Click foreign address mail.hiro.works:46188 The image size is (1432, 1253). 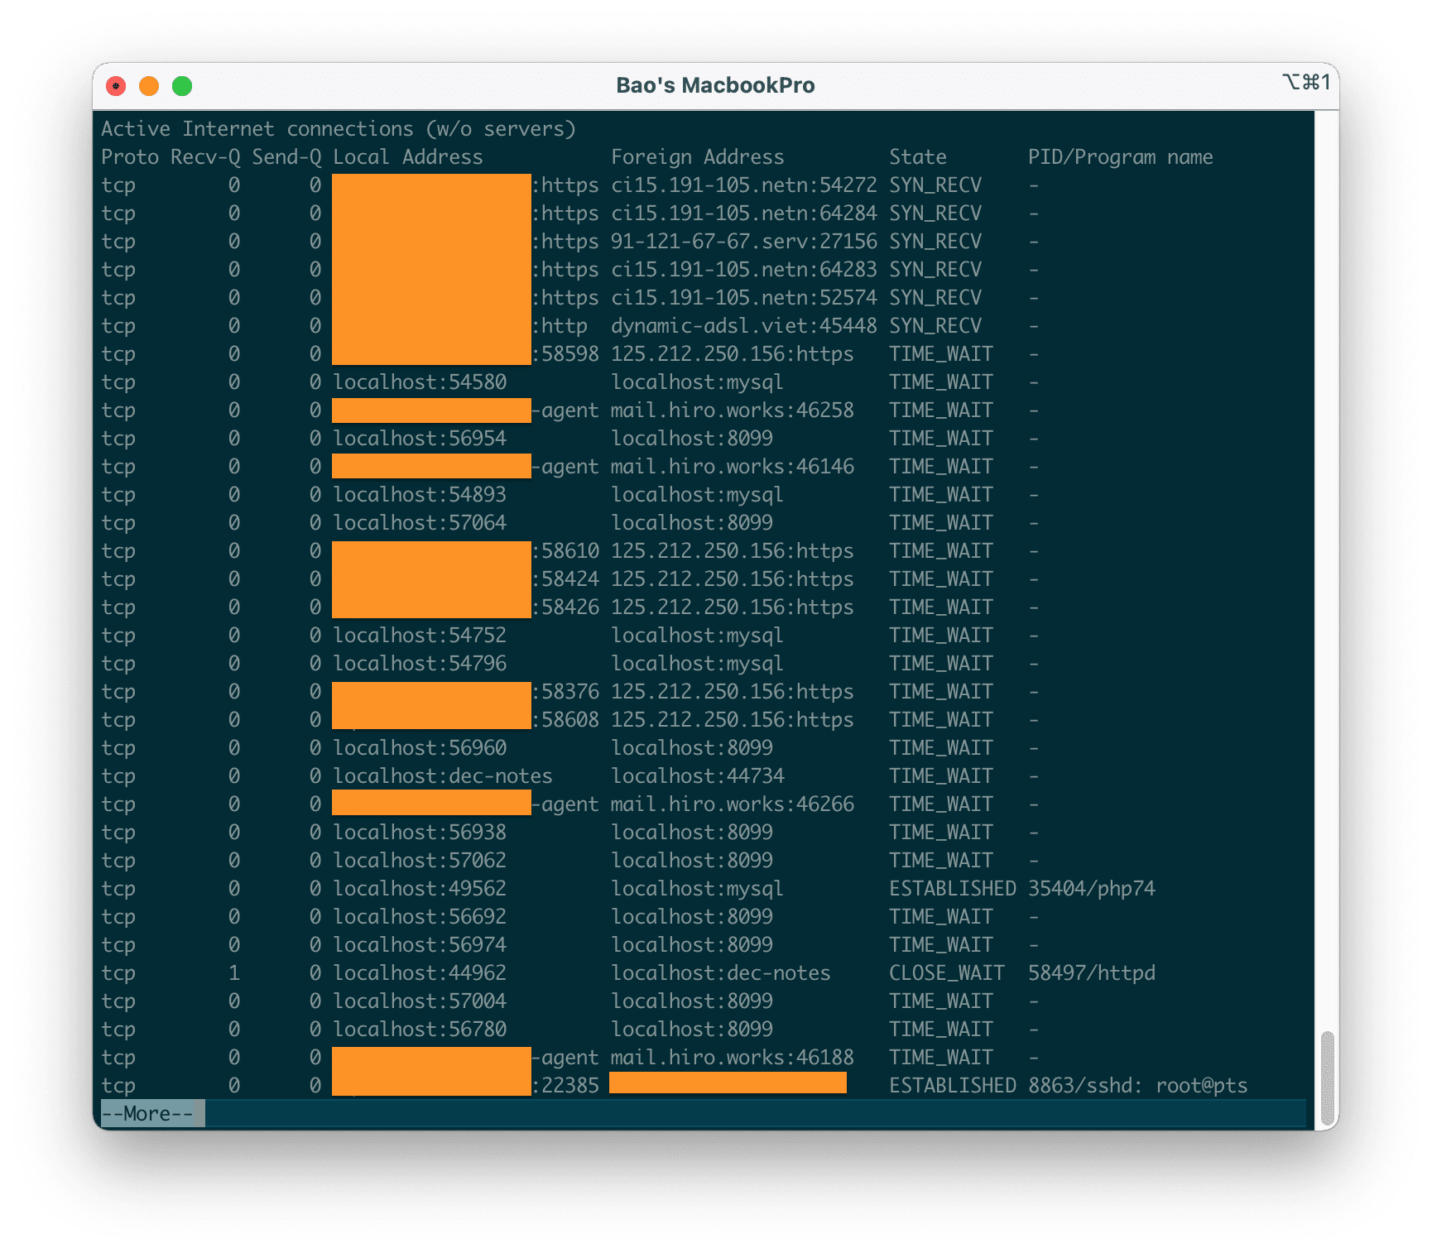tap(733, 1058)
